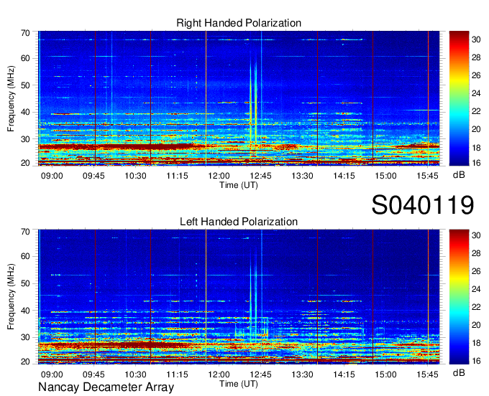This screenshot has height=396, width=489.
Task: Click the 'Right Handed Polarization' title
Action: point(239,23)
